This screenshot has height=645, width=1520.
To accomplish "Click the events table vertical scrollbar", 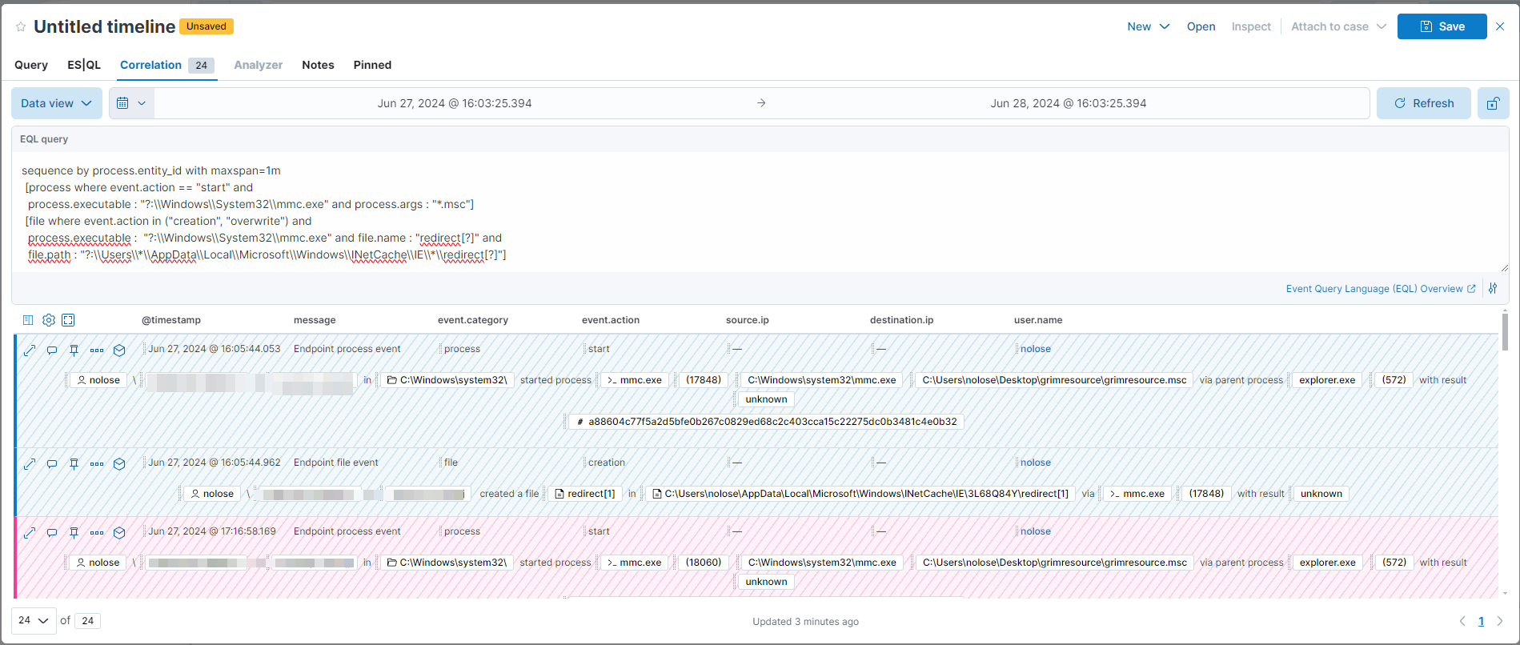I will [1505, 332].
